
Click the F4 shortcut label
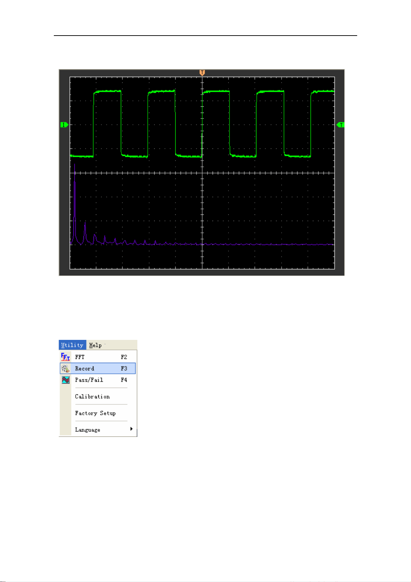[124, 380]
